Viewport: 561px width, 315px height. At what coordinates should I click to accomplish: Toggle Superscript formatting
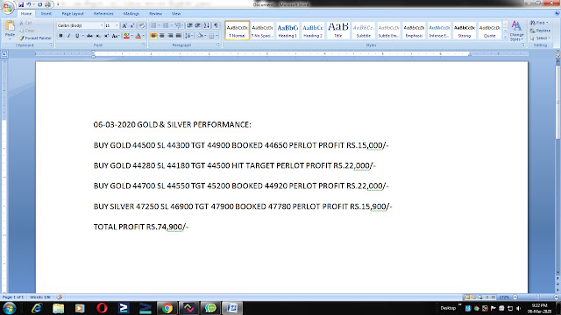(106, 36)
